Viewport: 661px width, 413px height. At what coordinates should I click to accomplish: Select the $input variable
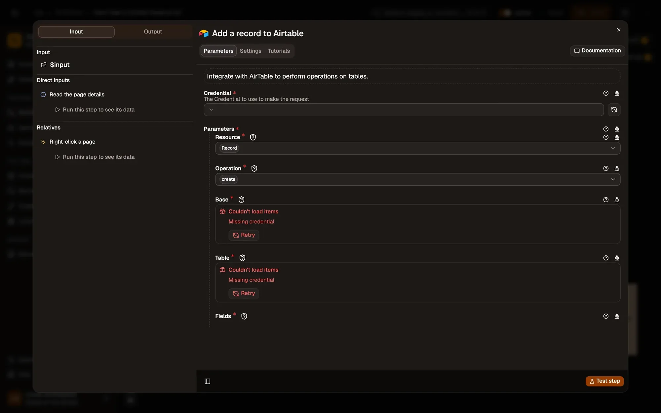pyautogui.click(x=55, y=65)
